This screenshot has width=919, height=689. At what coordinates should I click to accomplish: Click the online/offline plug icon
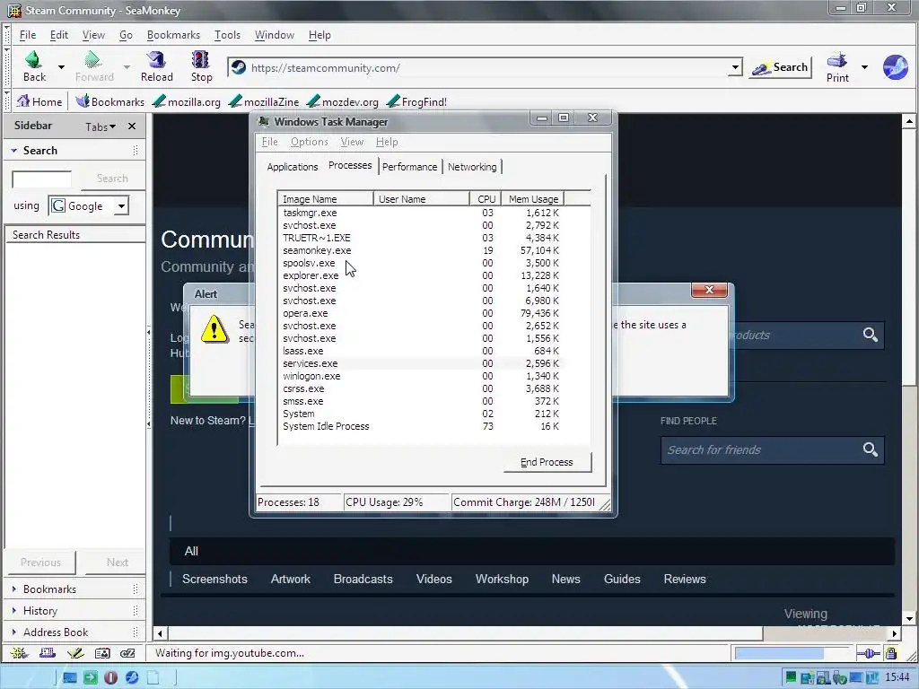[868, 653]
